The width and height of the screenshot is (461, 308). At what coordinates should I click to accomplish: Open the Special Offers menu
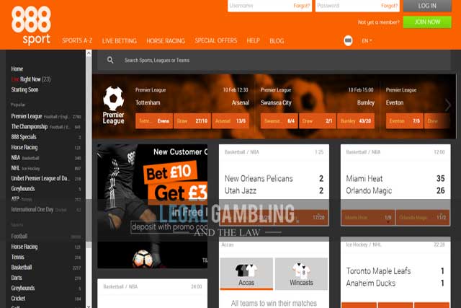click(216, 40)
